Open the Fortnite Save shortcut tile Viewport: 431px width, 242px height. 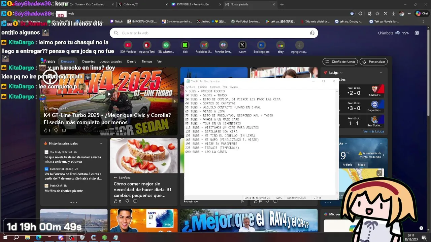tap(223, 47)
